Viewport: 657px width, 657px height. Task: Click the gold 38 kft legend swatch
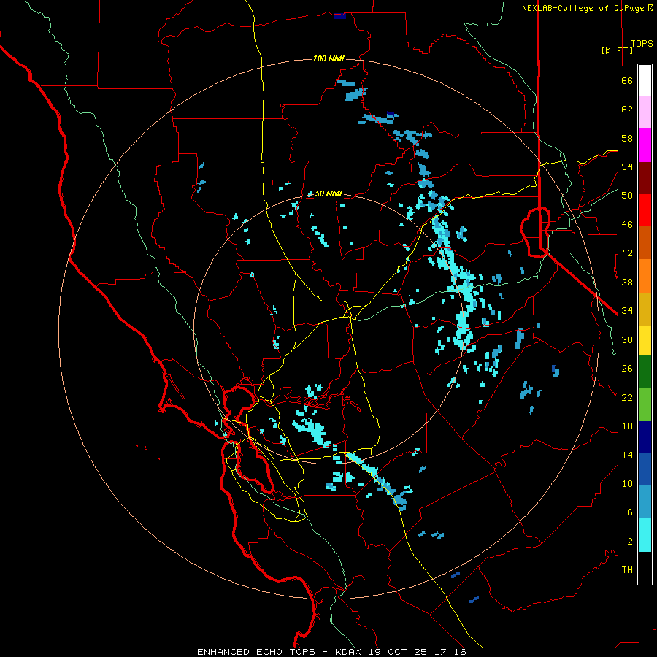(x=645, y=309)
